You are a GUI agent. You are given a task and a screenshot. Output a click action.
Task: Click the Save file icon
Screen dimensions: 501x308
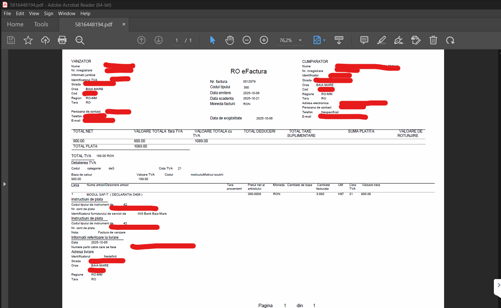pos(11,40)
